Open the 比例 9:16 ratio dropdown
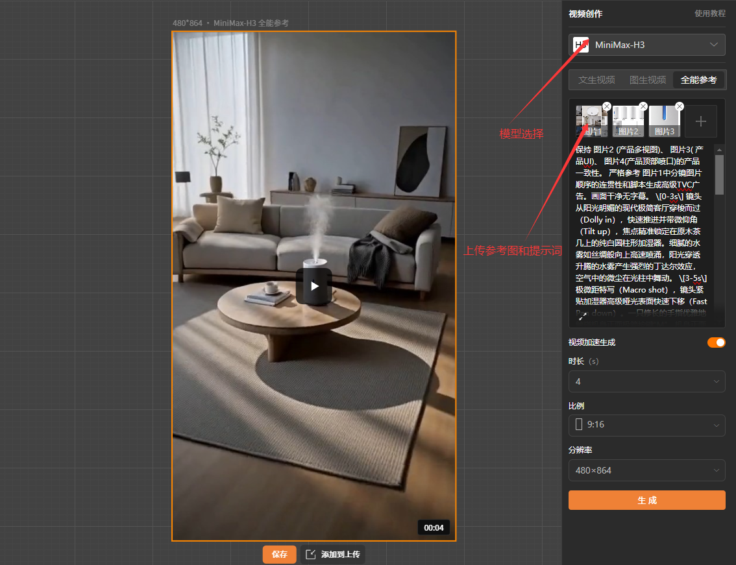736x565 pixels. pyautogui.click(x=647, y=425)
